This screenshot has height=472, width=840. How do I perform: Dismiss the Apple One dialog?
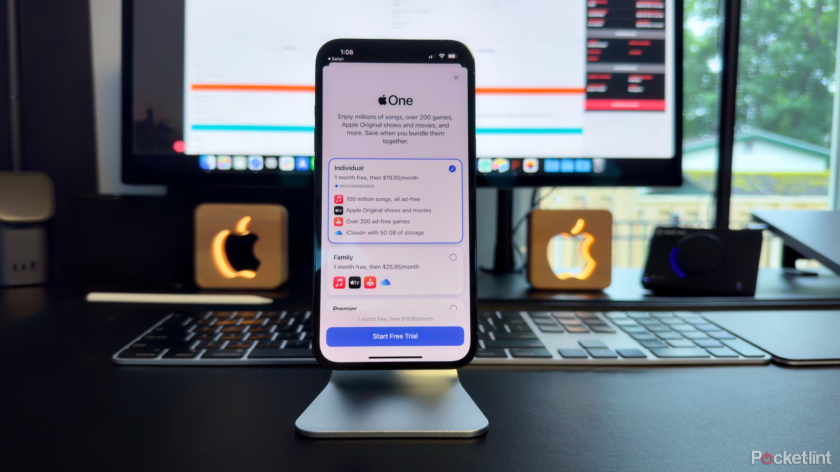456,78
